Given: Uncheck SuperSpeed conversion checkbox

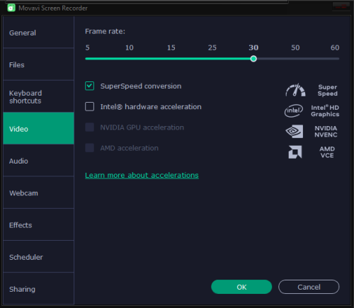Looking at the screenshot, I should pyautogui.click(x=89, y=86).
